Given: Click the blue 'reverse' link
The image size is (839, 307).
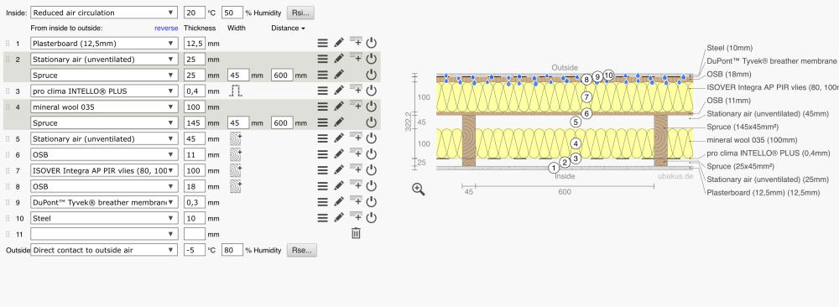Looking at the screenshot, I should point(166,28).
